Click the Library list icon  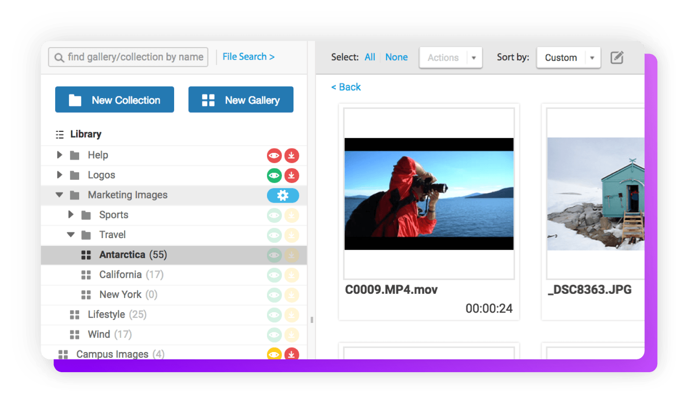(x=59, y=134)
